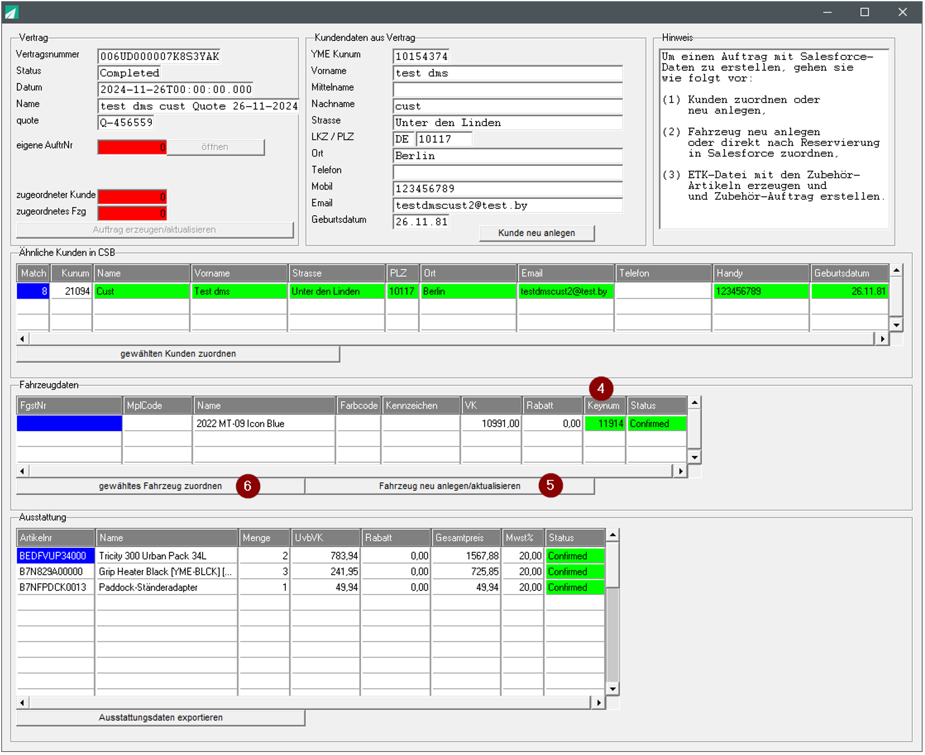The width and height of the screenshot is (925, 755).
Task: Edit the Vorname field 'test dms'
Action: pyautogui.click(x=508, y=73)
